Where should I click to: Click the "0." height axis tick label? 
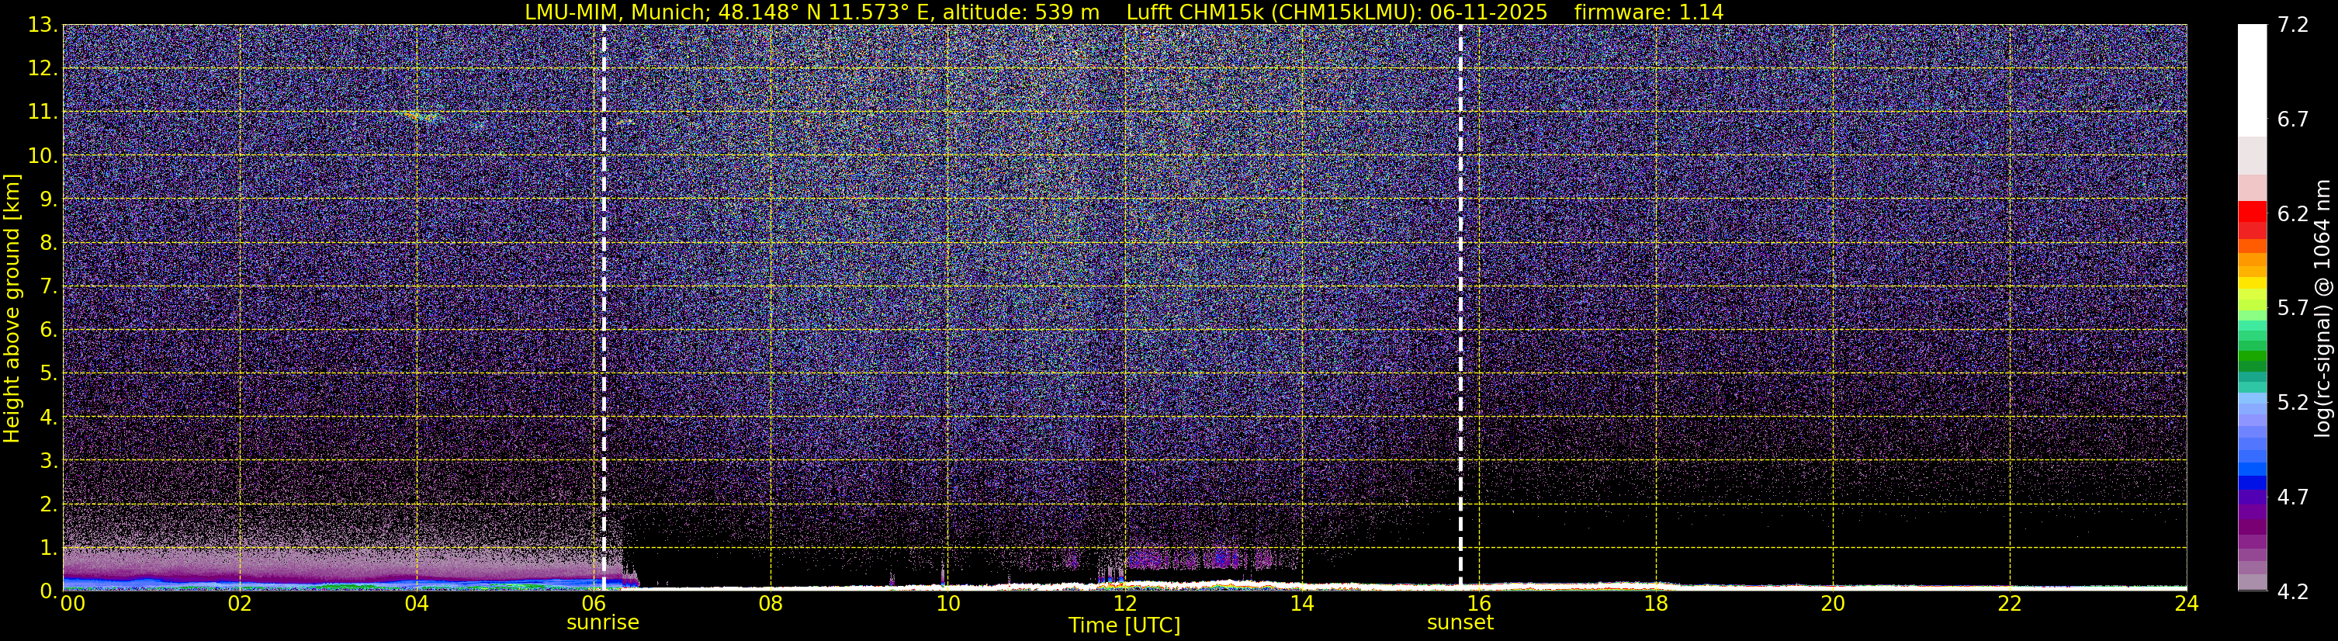(49, 591)
